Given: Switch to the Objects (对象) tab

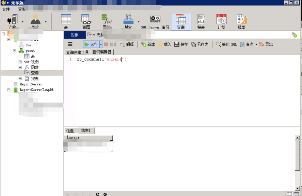Looking at the screenshot, I should tap(75, 35).
